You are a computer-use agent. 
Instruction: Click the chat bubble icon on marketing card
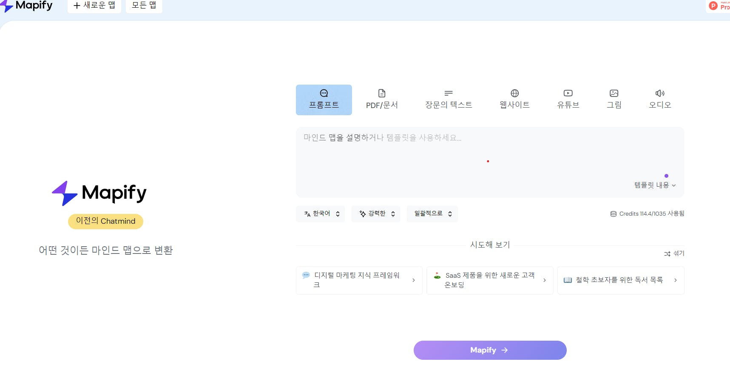coord(306,275)
